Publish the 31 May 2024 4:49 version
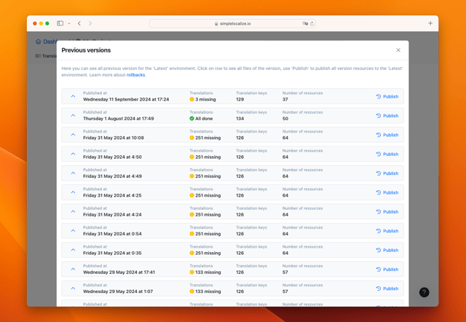Viewport: 466px width, 322px height. point(387,173)
